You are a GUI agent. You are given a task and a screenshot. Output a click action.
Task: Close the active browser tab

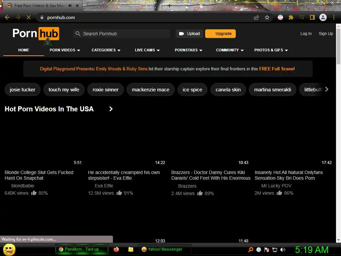pos(77,6)
